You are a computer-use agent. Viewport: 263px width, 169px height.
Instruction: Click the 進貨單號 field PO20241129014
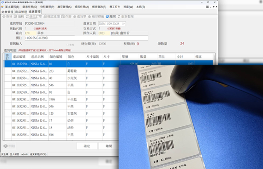50,23
